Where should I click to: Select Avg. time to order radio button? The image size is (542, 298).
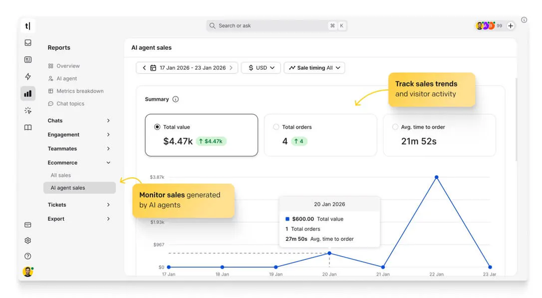click(395, 127)
